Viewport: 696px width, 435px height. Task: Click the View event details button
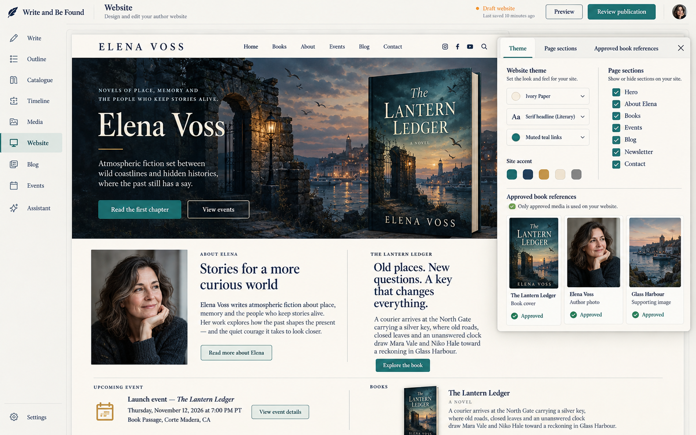(280, 412)
